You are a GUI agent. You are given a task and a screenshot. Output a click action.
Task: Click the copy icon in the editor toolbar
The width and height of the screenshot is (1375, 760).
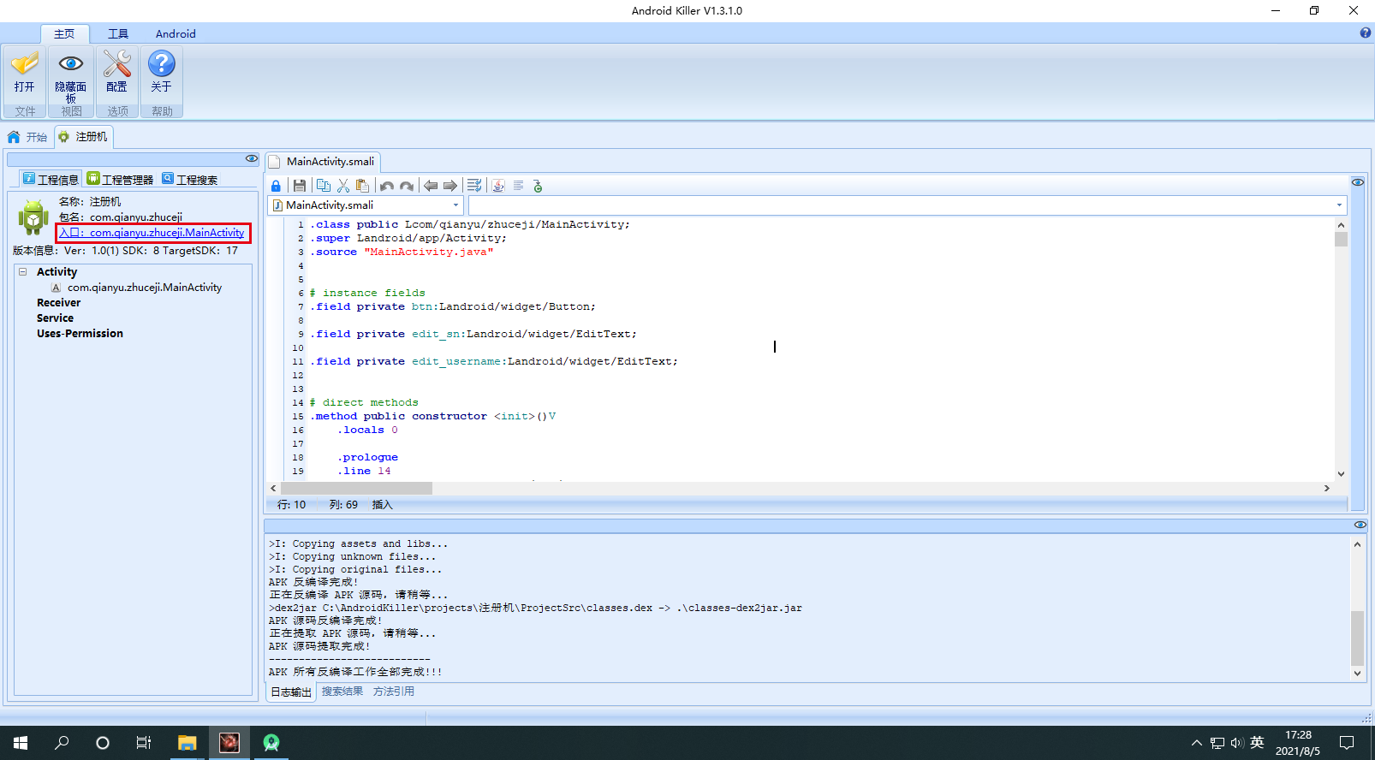click(x=323, y=186)
